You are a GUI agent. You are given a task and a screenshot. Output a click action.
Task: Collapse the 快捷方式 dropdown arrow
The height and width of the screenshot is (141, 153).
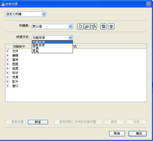[70, 38]
